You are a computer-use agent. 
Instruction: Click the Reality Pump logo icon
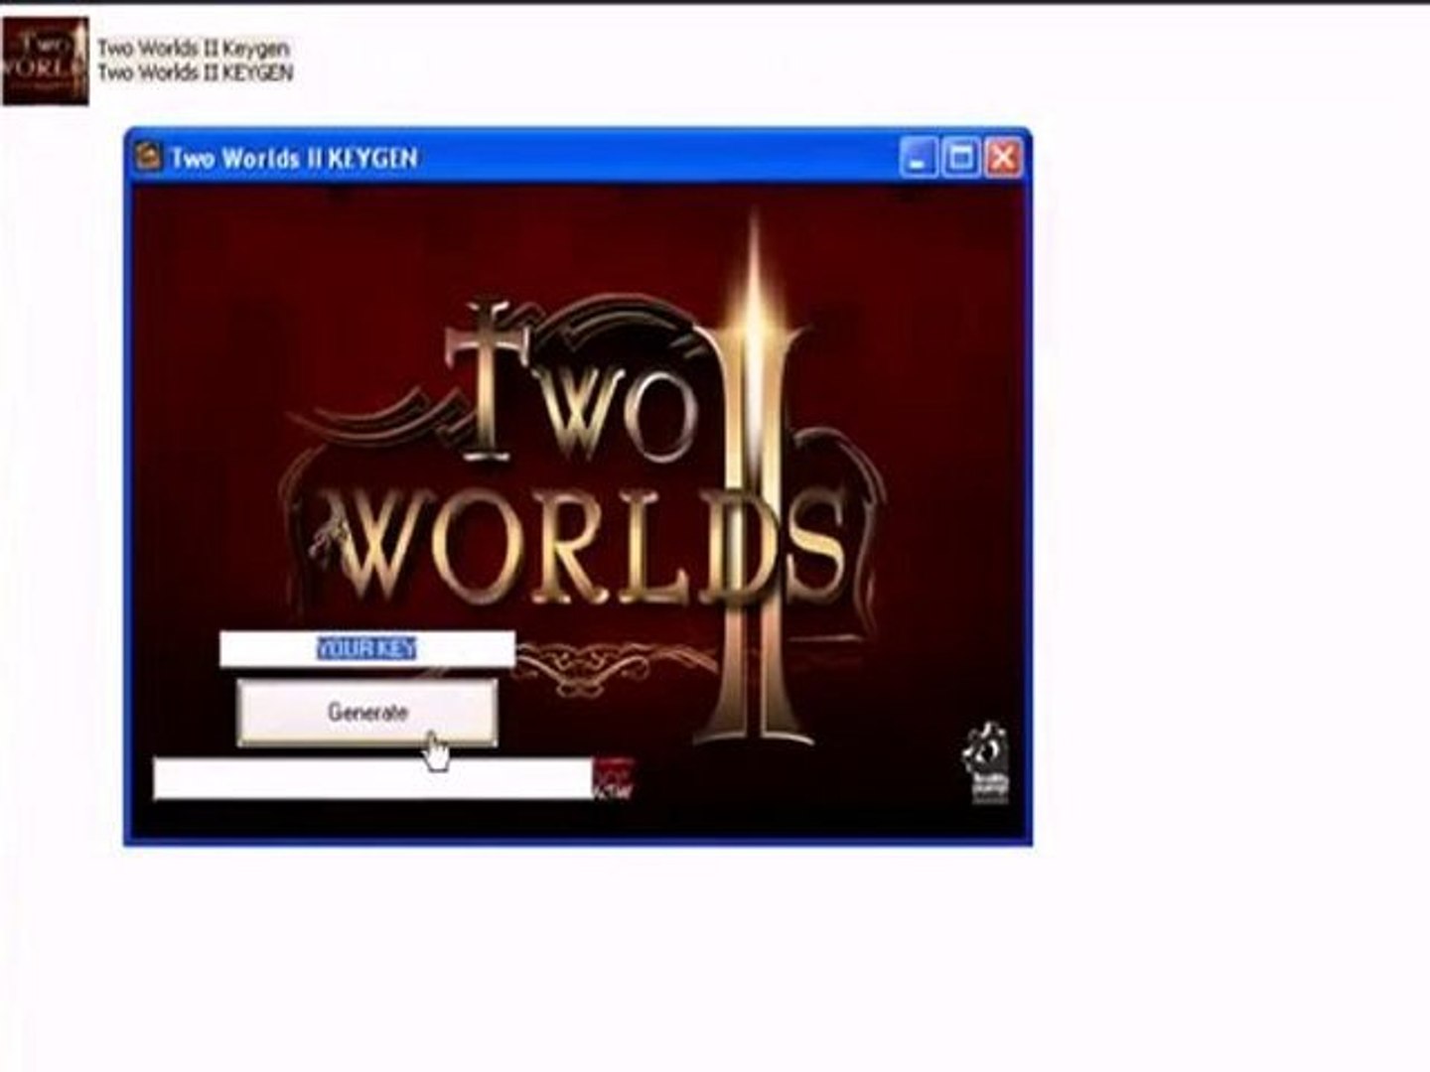(x=986, y=763)
